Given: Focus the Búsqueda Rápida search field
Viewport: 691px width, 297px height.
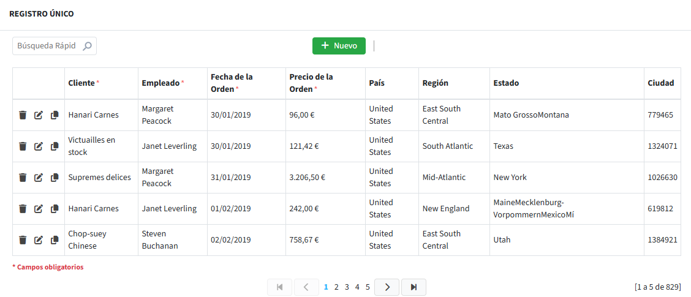Looking at the screenshot, I should (48, 46).
